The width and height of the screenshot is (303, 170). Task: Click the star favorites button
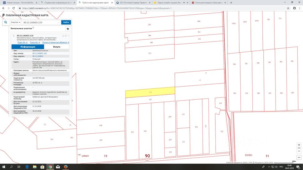(68, 29)
